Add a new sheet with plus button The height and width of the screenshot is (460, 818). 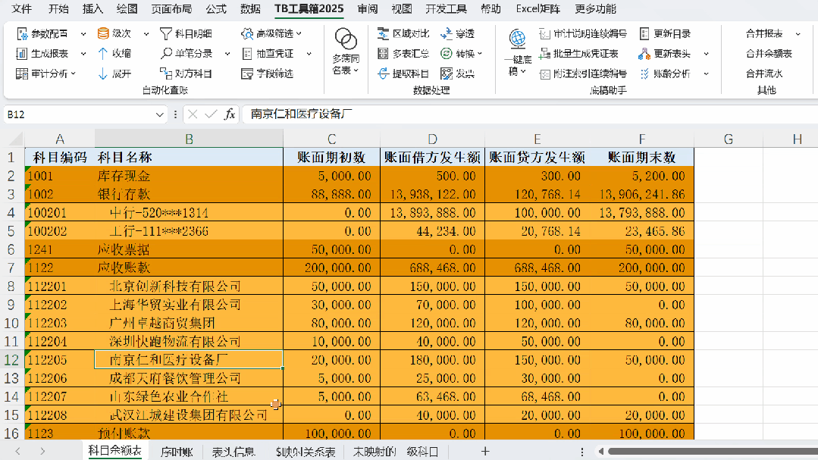[485, 451]
